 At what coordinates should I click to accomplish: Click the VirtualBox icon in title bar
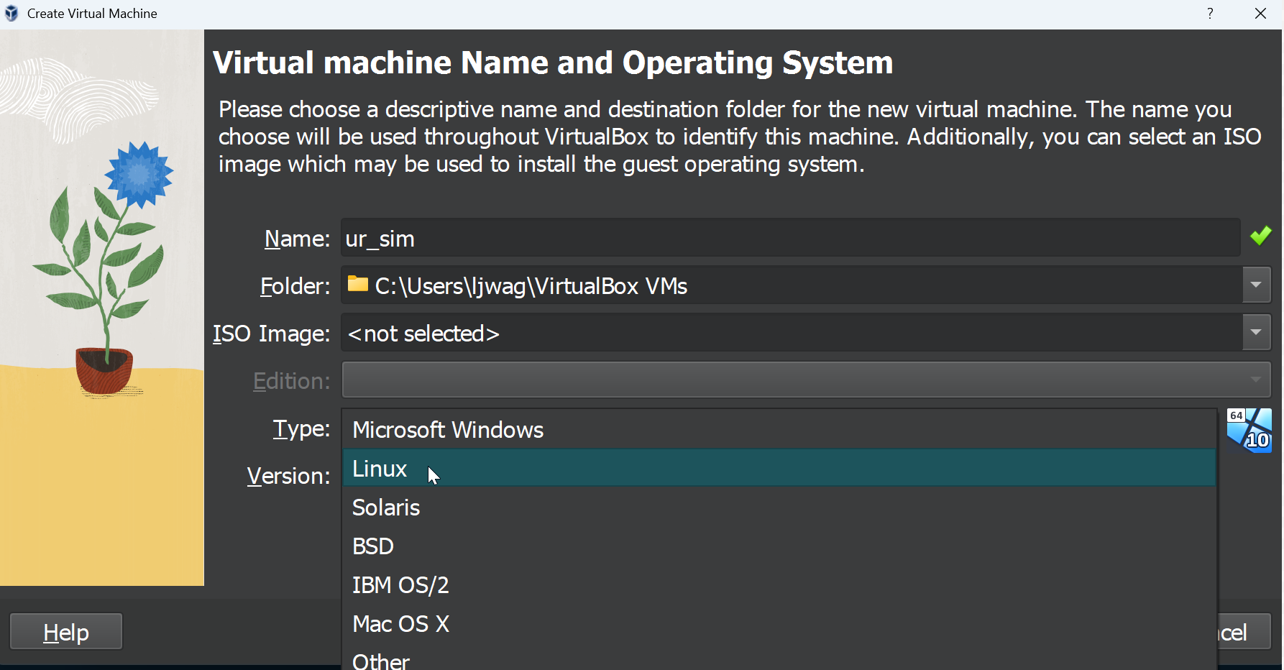[11, 14]
